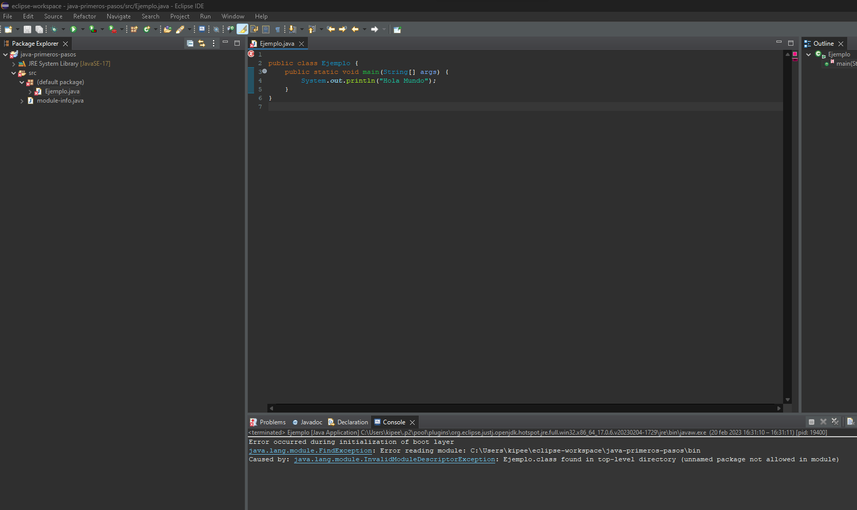
Task: Click the Search flashlight toolbar icon
Action: click(x=180, y=29)
